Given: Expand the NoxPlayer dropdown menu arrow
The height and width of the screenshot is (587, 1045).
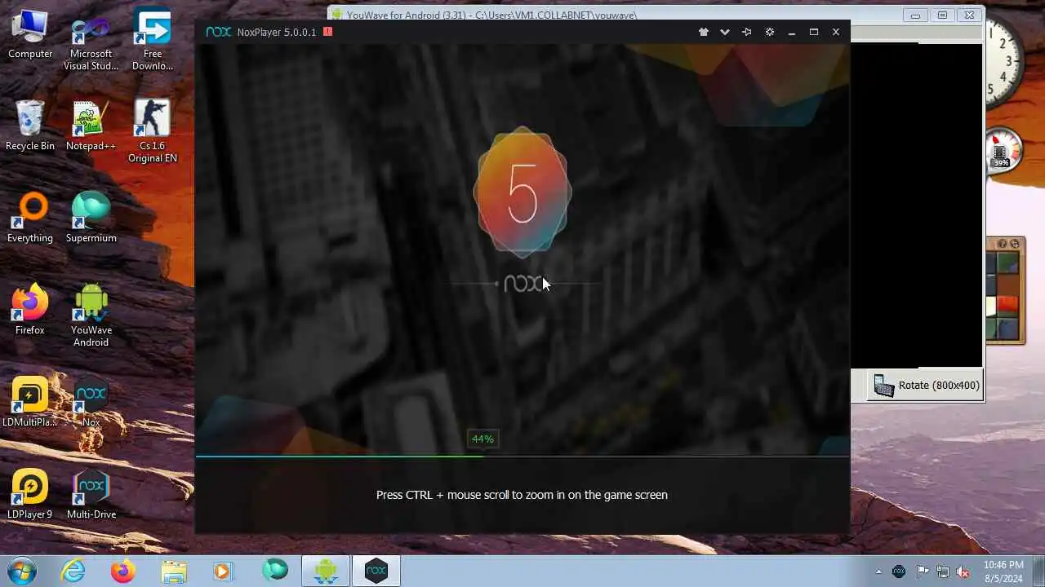Looking at the screenshot, I should tap(724, 32).
